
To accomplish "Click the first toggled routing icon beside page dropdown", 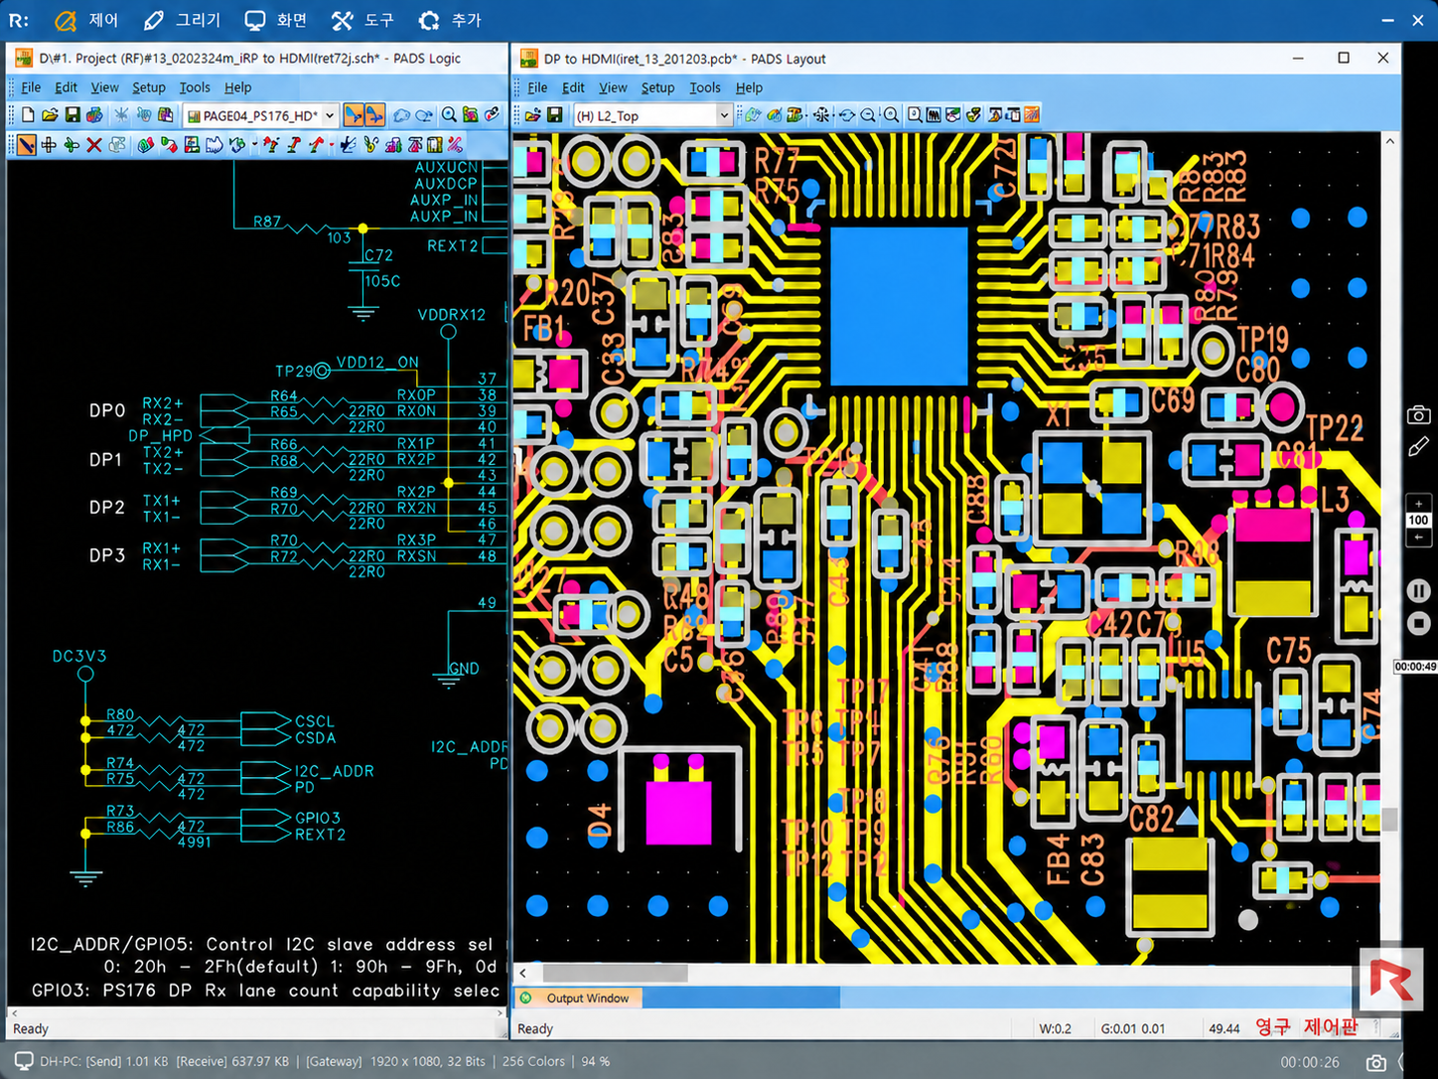I will [x=353, y=115].
